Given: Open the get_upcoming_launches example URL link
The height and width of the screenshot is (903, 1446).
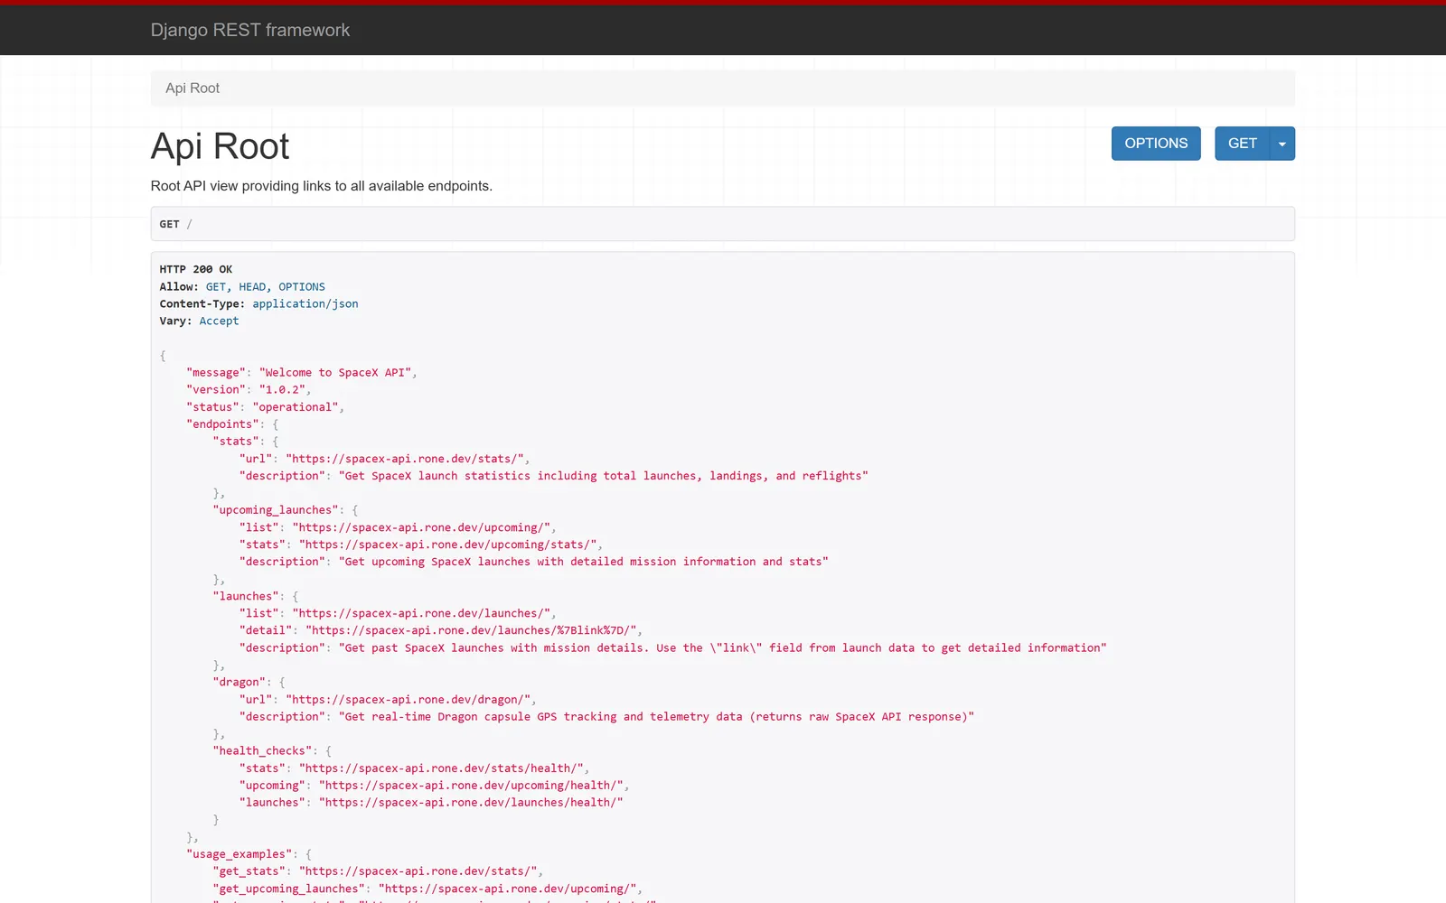Looking at the screenshot, I should [x=508, y=889].
